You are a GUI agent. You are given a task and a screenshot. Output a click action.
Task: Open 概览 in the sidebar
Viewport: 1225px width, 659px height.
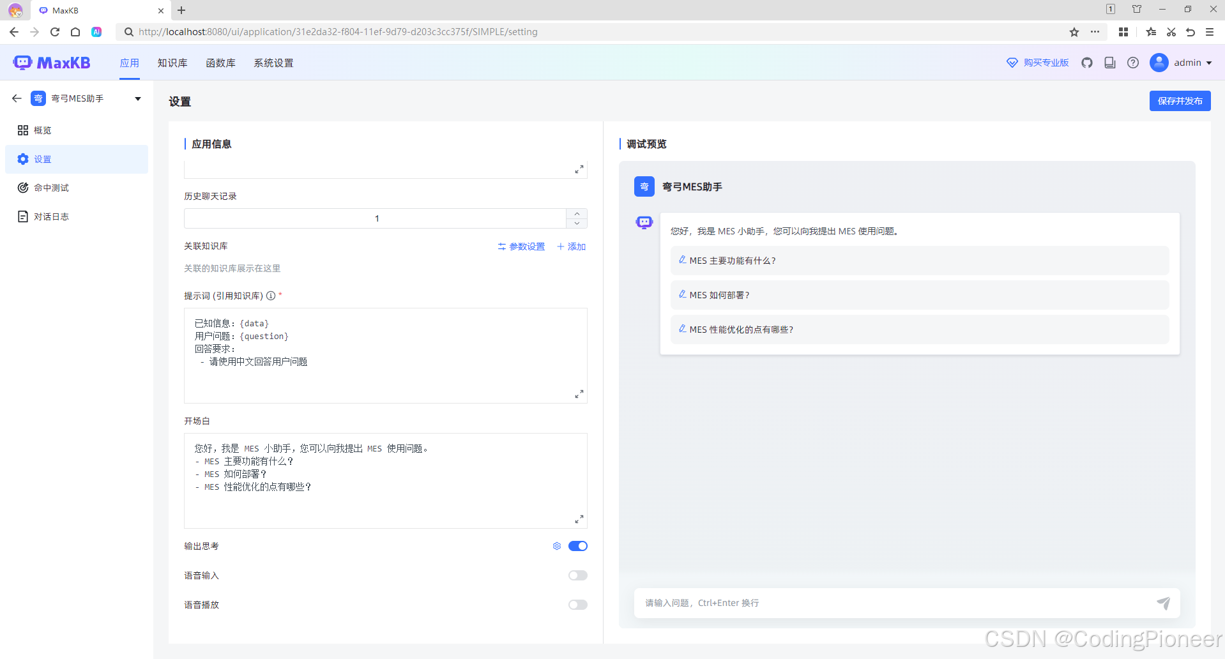click(77, 130)
